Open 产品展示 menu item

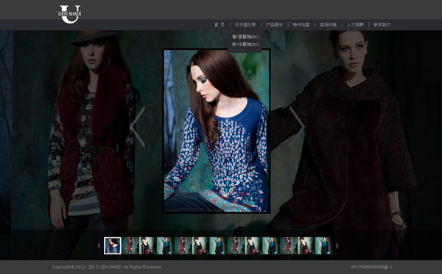(274, 25)
